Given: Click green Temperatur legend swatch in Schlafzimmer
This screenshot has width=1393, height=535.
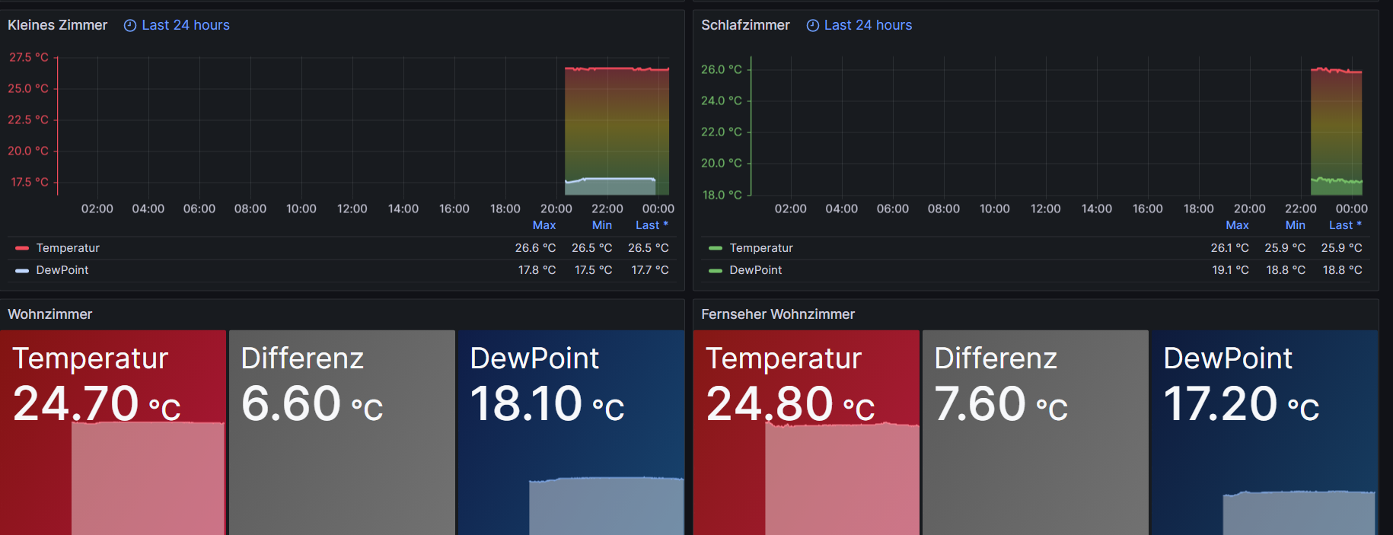Looking at the screenshot, I should (x=716, y=248).
